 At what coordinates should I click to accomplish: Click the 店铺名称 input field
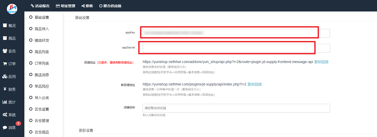pyautogui.click(x=236, y=108)
